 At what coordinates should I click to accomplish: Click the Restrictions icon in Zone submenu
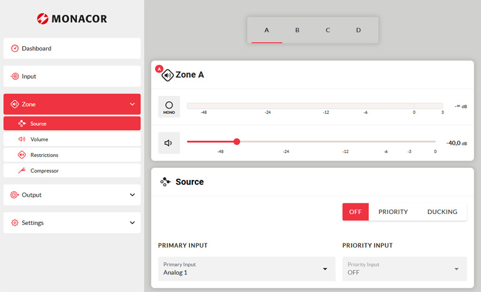click(x=22, y=155)
